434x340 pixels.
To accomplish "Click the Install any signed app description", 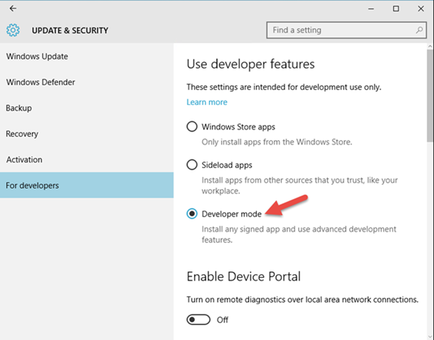I will click(299, 234).
